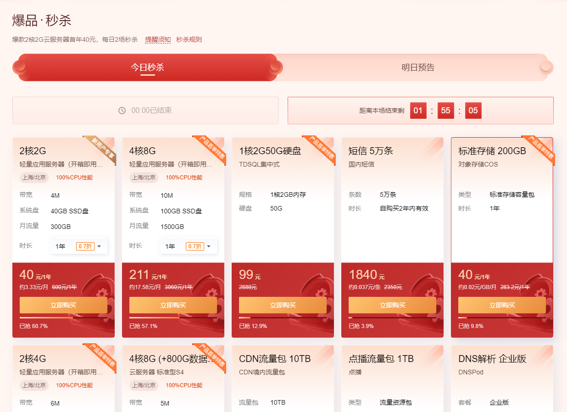This screenshot has height=412, width=567.
Task: Click the 秒杀规则 link
Action: pyautogui.click(x=189, y=39)
